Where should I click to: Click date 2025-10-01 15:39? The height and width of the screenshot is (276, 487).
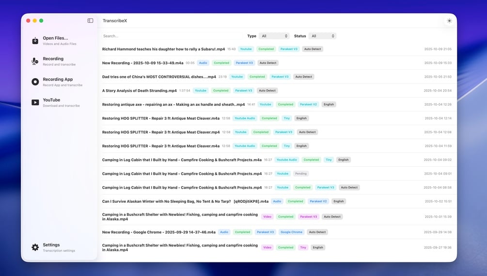(x=438, y=217)
